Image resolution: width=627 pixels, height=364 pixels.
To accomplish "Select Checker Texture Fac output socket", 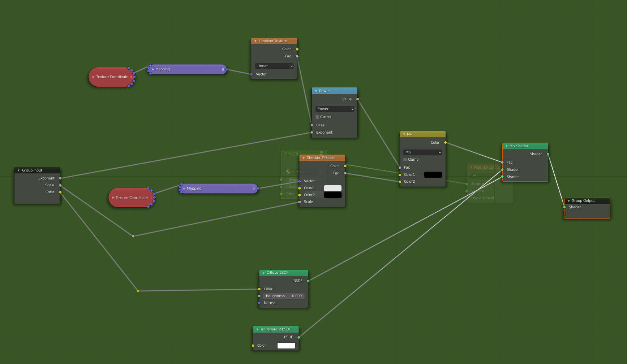I will [345, 173].
